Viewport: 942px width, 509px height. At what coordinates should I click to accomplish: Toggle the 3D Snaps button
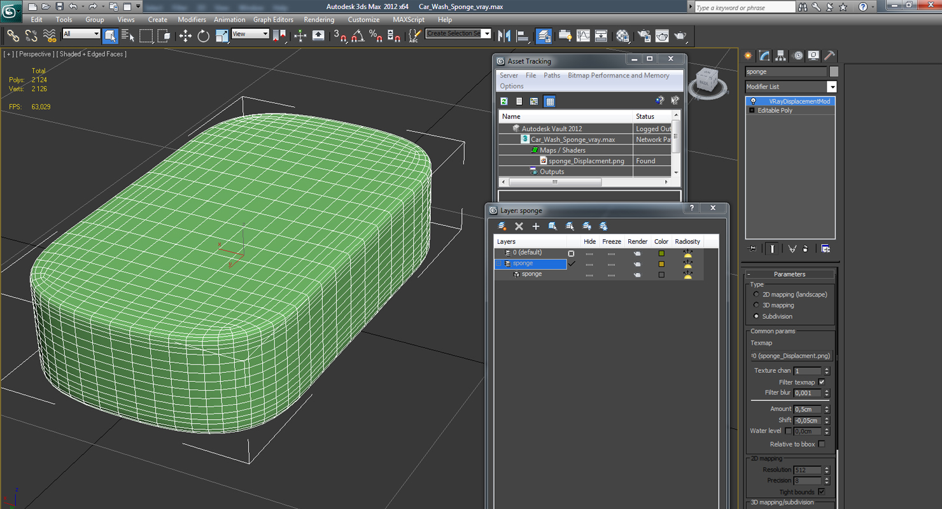340,36
